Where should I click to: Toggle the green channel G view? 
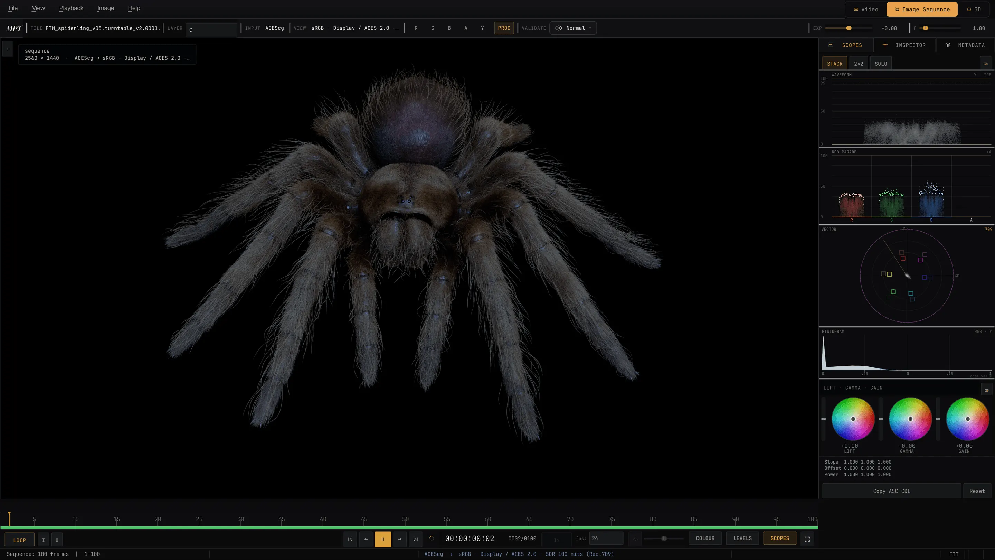(x=433, y=28)
